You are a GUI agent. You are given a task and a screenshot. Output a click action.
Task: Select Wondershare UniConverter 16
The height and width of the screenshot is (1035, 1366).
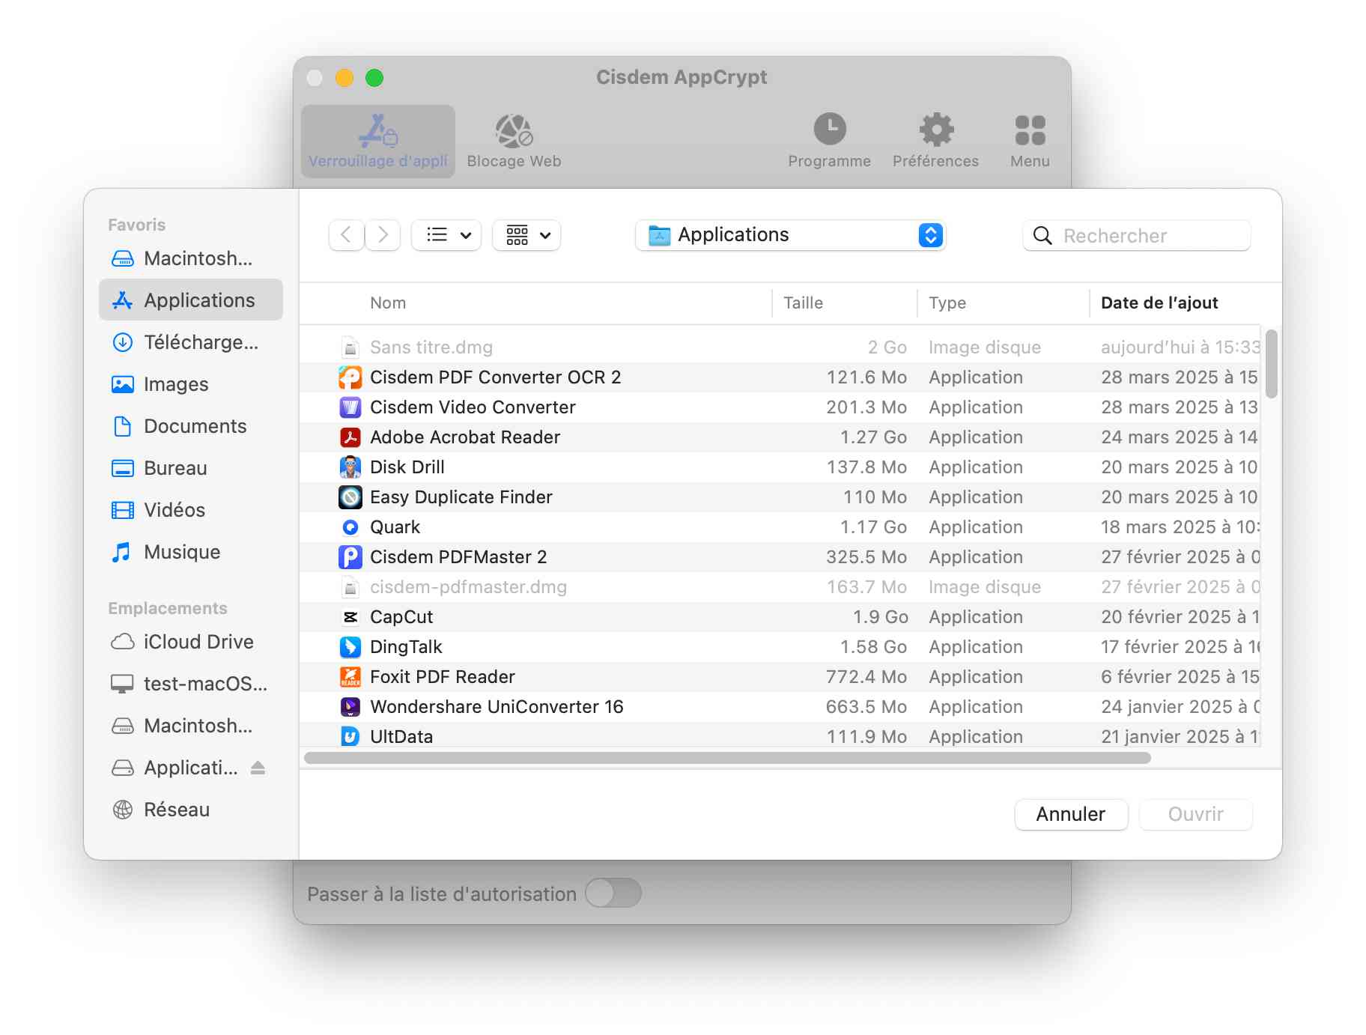[780, 707]
